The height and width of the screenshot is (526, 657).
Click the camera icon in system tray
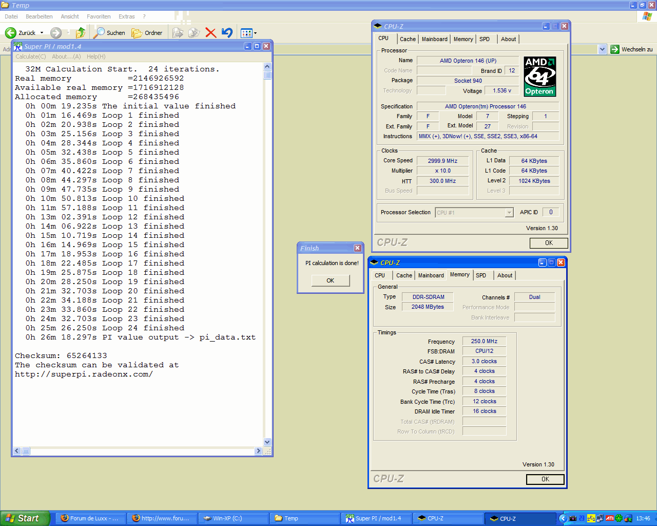(x=573, y=518)
